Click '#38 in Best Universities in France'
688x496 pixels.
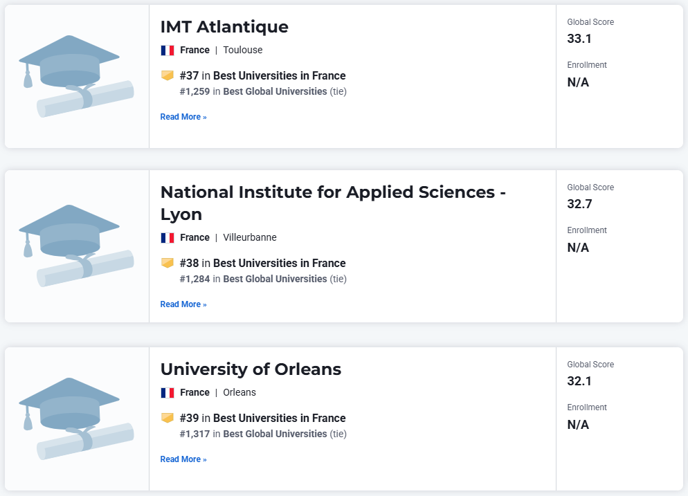pos(262,263)
